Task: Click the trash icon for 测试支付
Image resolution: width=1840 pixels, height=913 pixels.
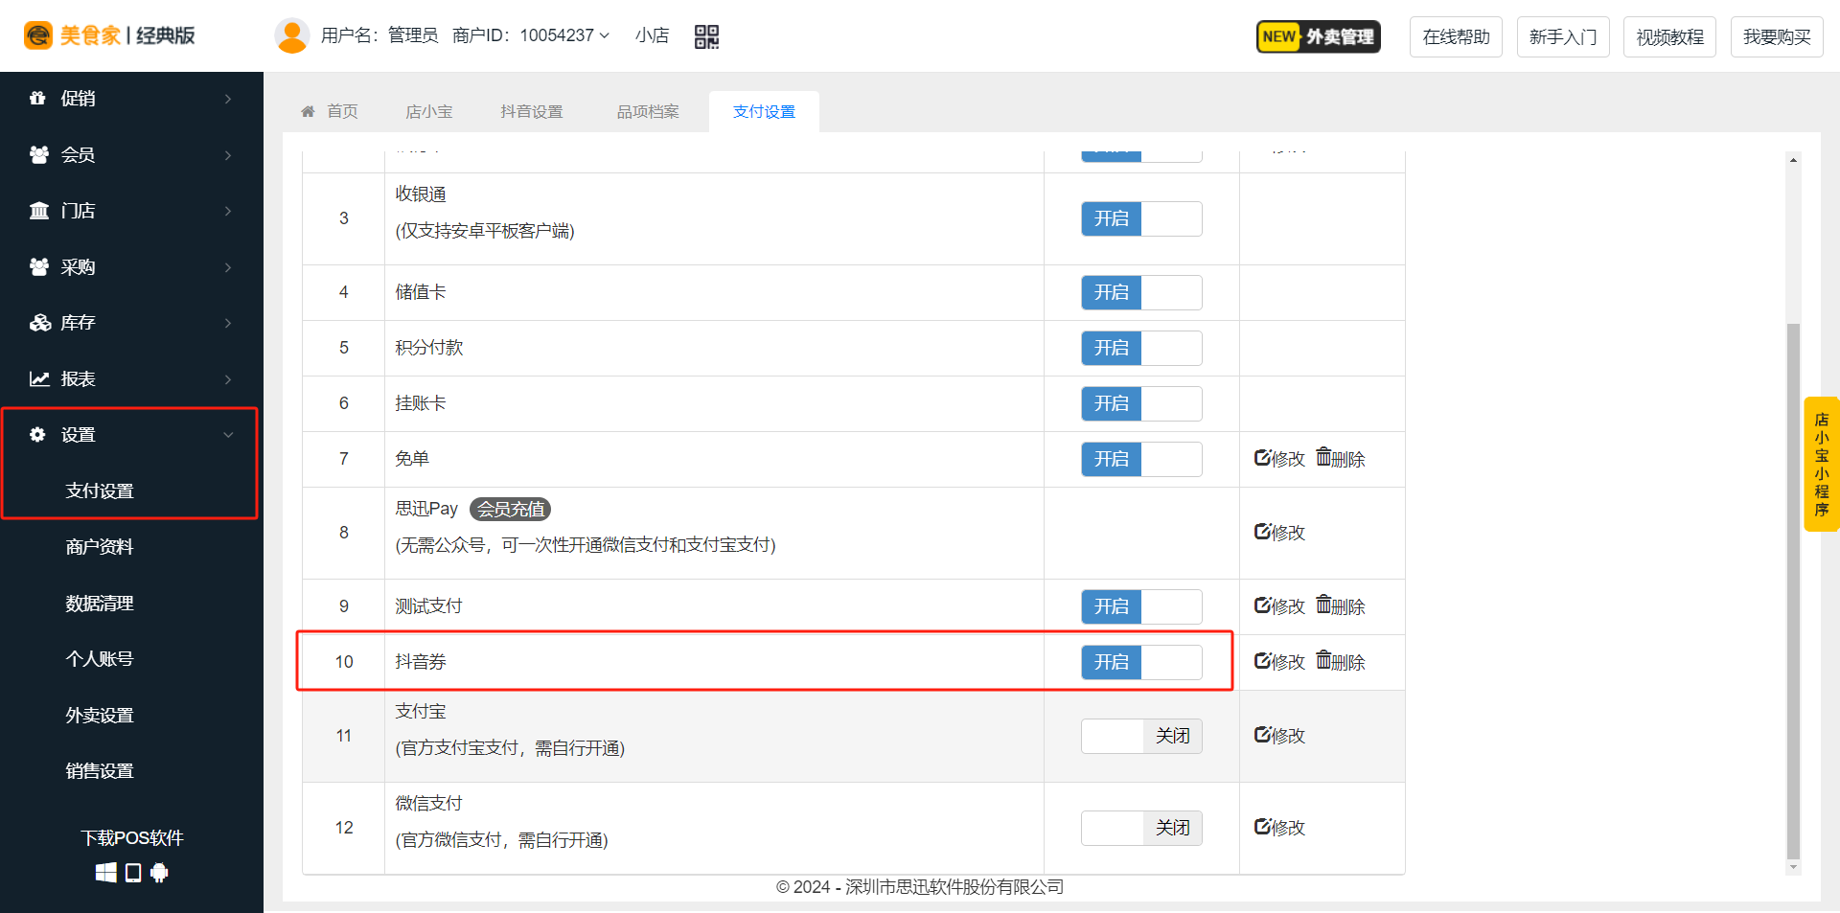Action: coord(1323,605)
